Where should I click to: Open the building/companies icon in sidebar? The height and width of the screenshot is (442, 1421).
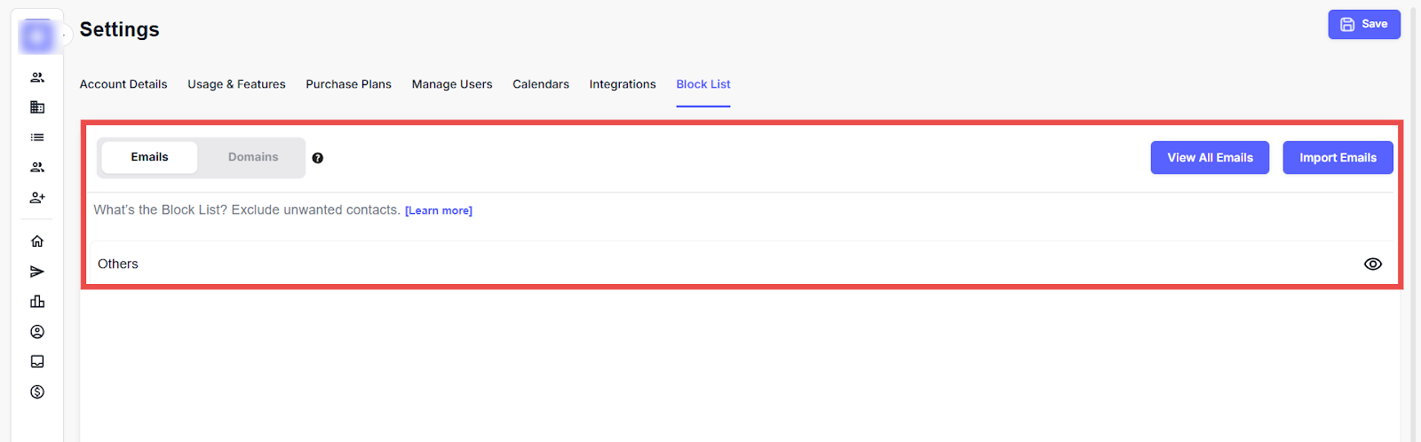tap(37, 107)
